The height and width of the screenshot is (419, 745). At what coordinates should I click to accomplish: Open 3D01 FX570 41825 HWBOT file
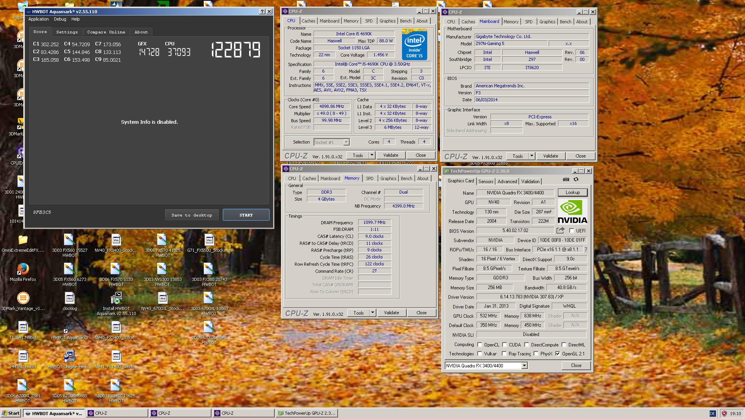click(163, 245)
